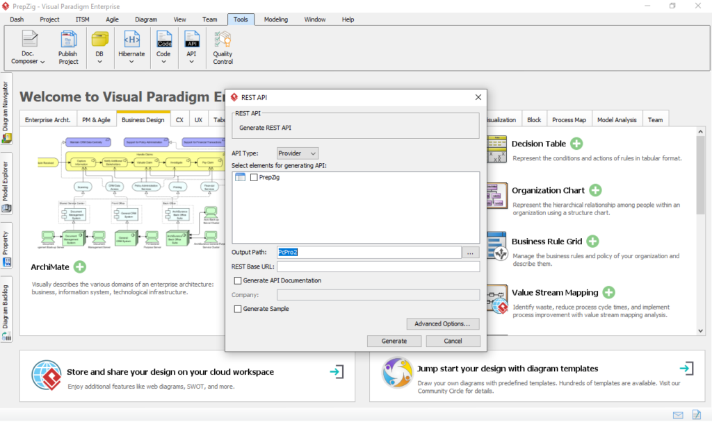Viewport: 712px width, 422px height.
Task: Click diagram templates arrow icon
Action: click(x=686, y=368)
